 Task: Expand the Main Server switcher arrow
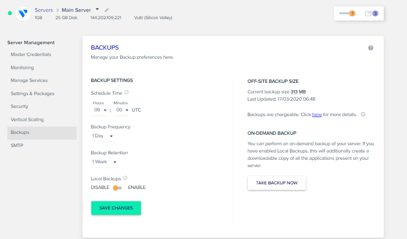click(x=97, y=9)
